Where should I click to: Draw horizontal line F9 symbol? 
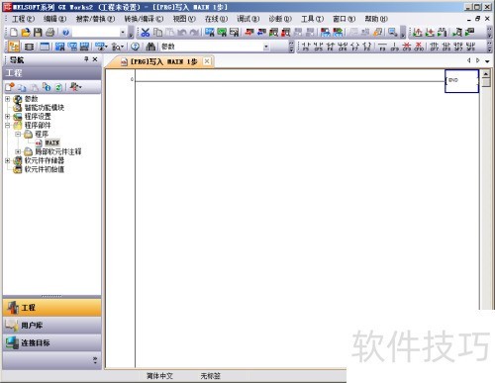coord(382,47)
